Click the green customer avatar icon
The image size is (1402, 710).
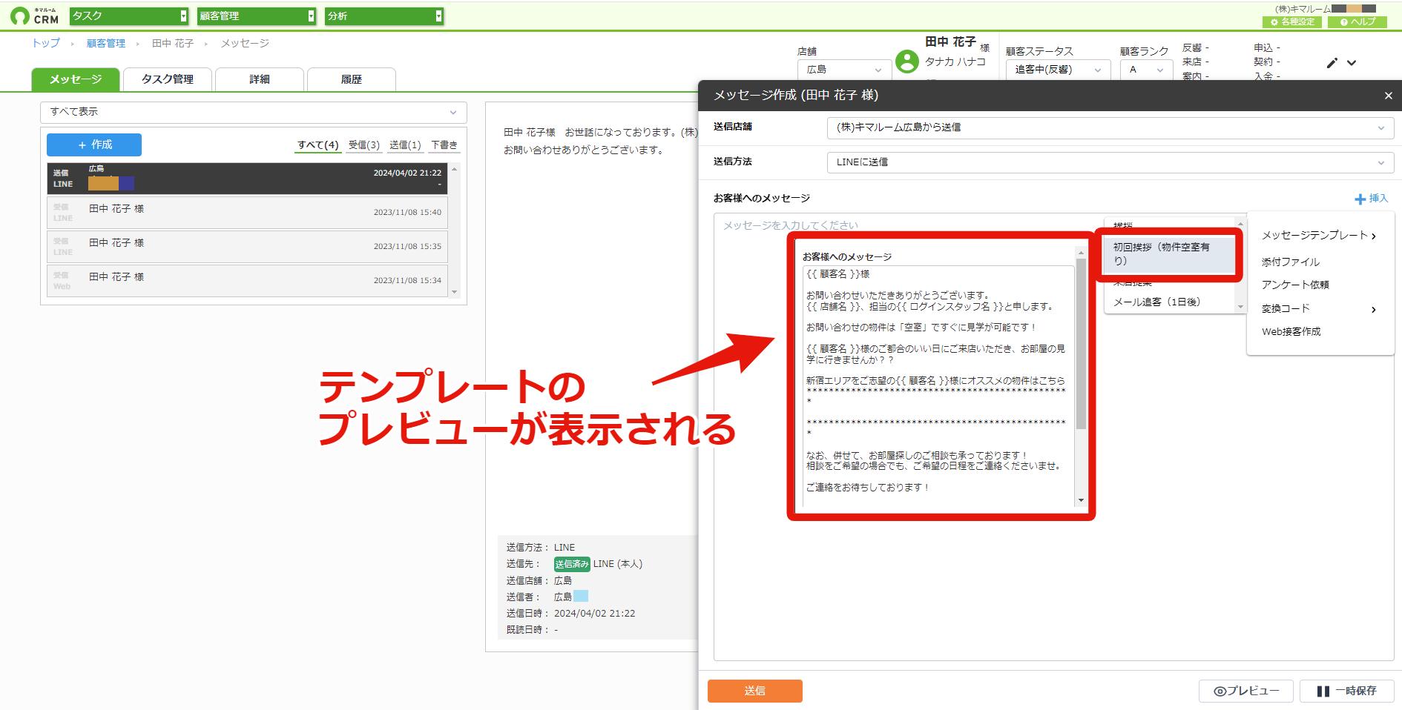click(x=906, y=62)
